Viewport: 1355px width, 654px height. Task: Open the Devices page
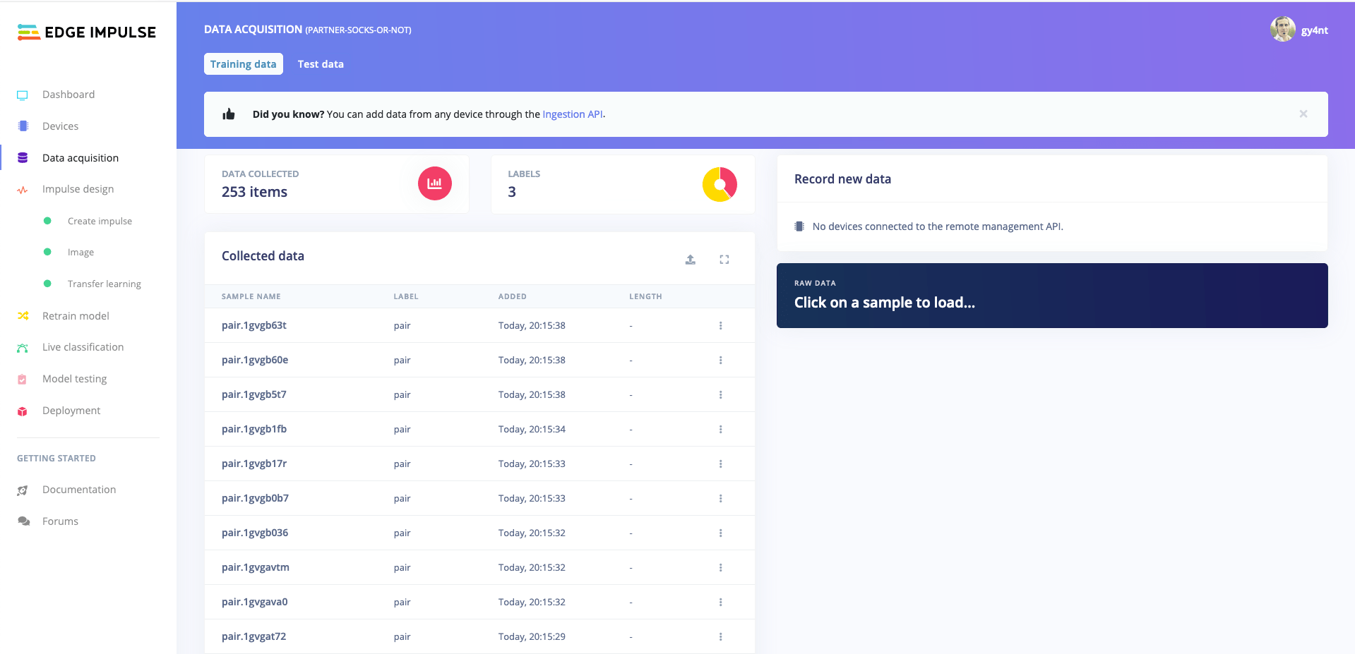click(60, 126)
